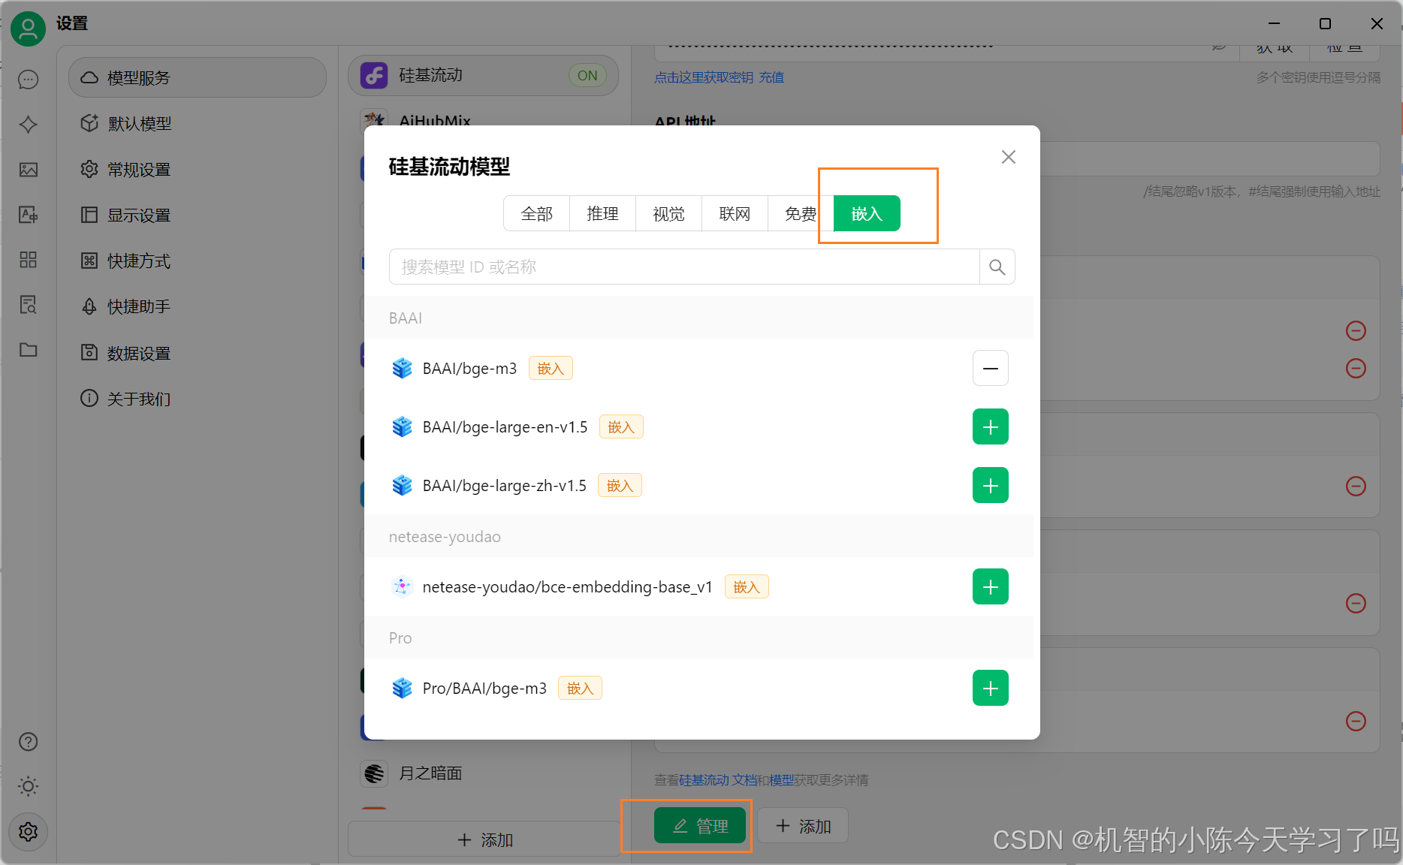This screenshot has height=865, width=1403.
Task: Add netease-youdao/bce-embedding-base_v1 model
Action: coord(991,586)
